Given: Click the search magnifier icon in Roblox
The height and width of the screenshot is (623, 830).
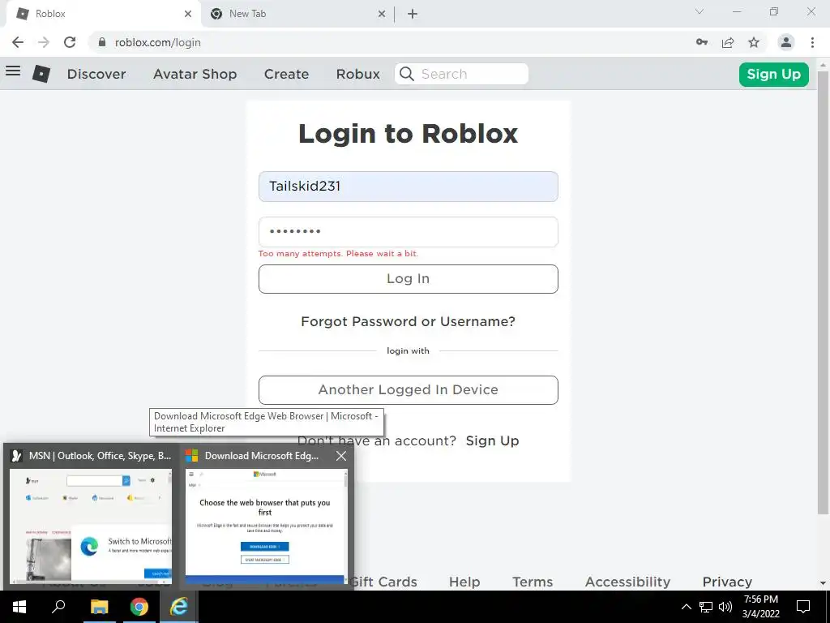Looking at the screenshot, I should 407,74.
